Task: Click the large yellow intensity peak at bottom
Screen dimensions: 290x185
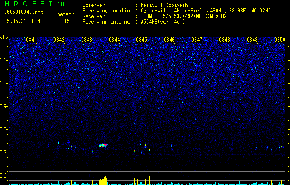Action: click(x=103, y=180)
